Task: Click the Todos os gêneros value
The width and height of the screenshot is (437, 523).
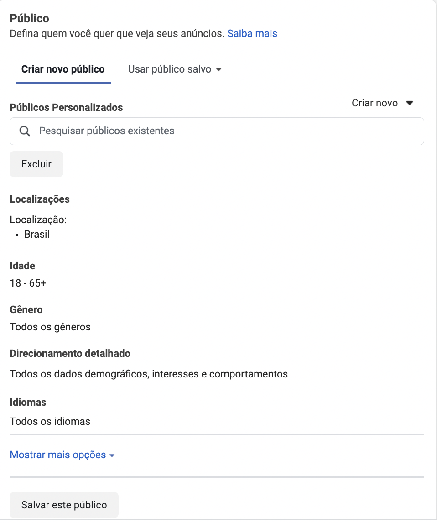Action: [50, 327]
